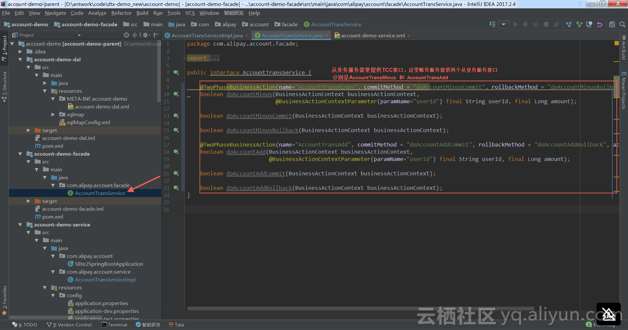Click the Debug bug icon
The image size is (628, 330).
pos(525,24)
